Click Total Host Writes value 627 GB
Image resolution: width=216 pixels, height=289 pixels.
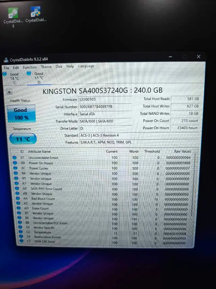pyautogui.click(x=185, y=106)
